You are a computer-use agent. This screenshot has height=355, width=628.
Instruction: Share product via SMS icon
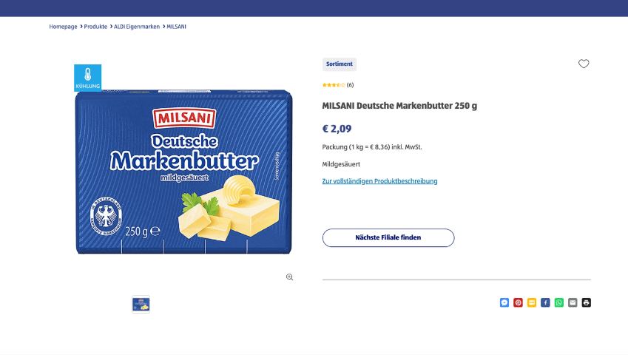pyautogui.click(x=532, y=302)
